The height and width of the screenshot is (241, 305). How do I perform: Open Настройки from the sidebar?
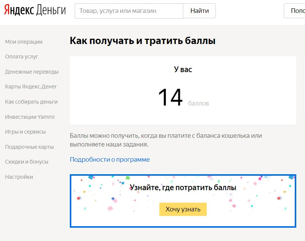tap(19, 177)
